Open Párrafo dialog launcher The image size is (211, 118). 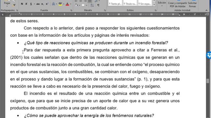[x=105, y=10]
